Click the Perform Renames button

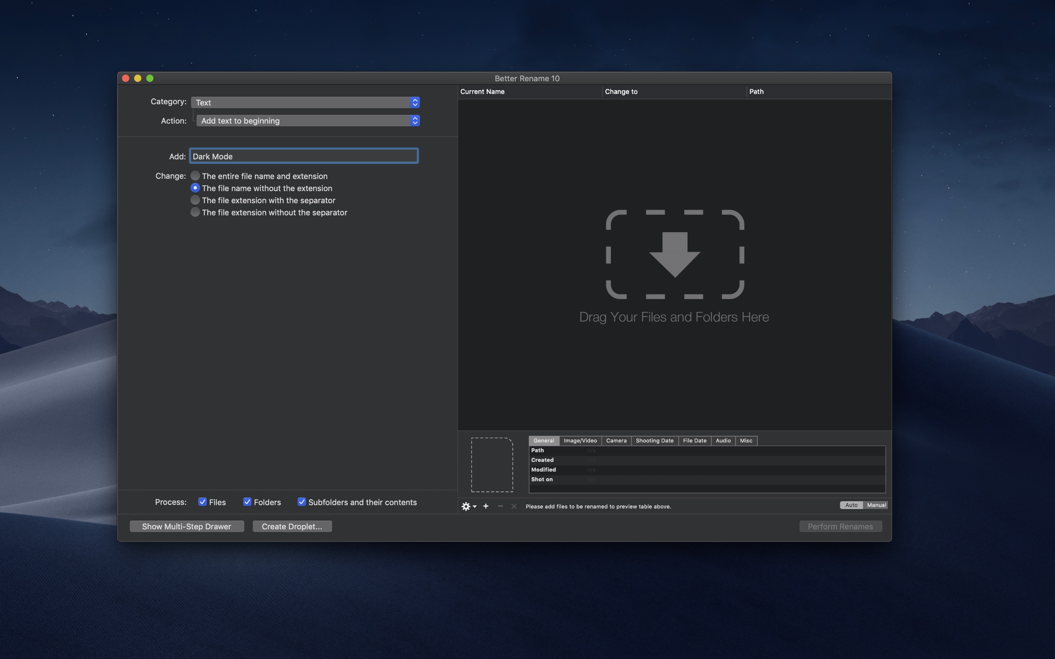coord(841,526)
